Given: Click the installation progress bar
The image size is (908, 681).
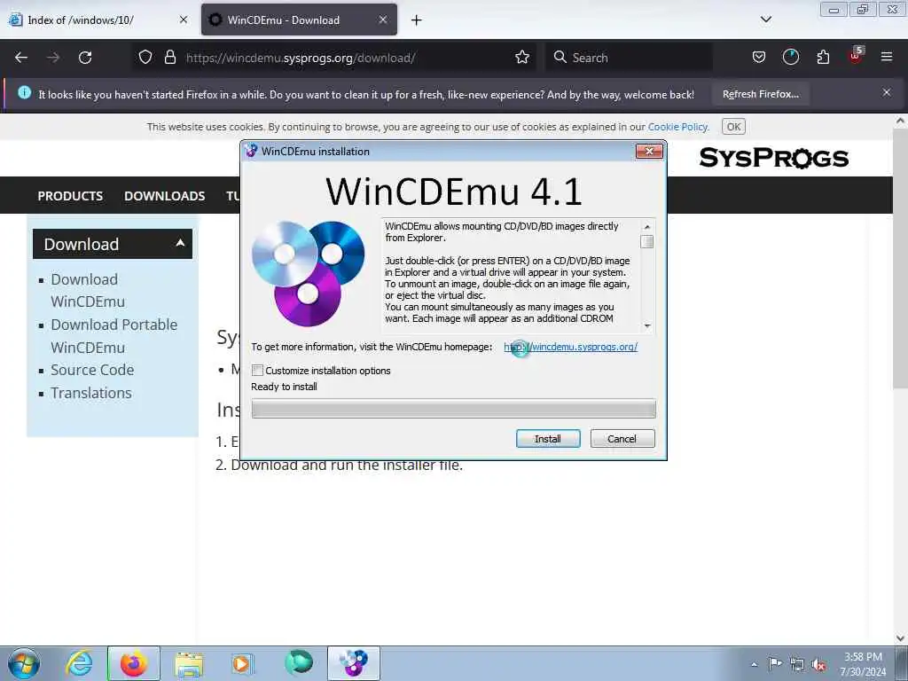Looking at the screenshot, I should [x=453, y=409].
